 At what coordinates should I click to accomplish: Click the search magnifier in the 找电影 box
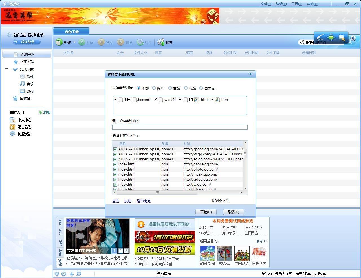[350, 42]
